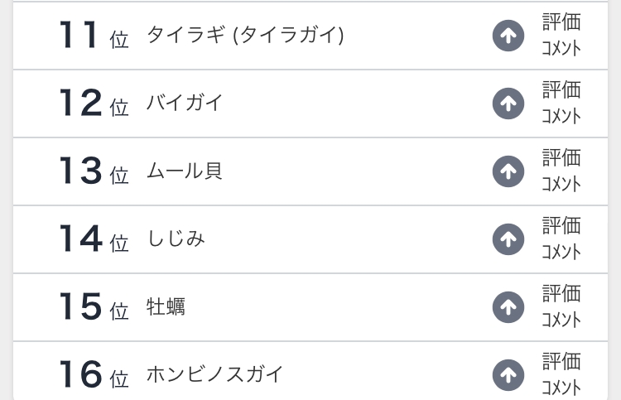Viewport: 621px width, 400px height.
Task: Select the ホンビノスガイ item name
Action: tap(215, 375)
